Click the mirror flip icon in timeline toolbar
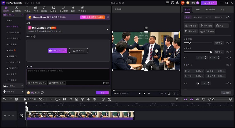 click(89, 99)
